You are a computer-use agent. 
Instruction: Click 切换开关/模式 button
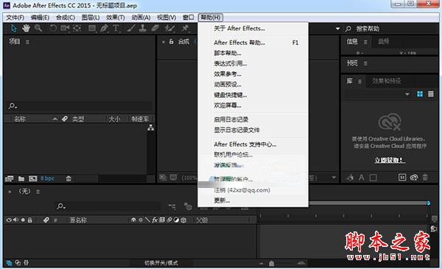point(161,263)
